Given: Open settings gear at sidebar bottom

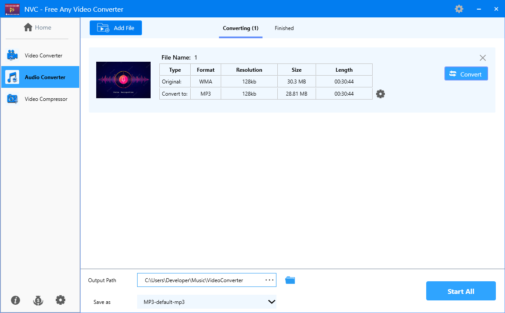Looking at the screenshot, I should 61,300.
